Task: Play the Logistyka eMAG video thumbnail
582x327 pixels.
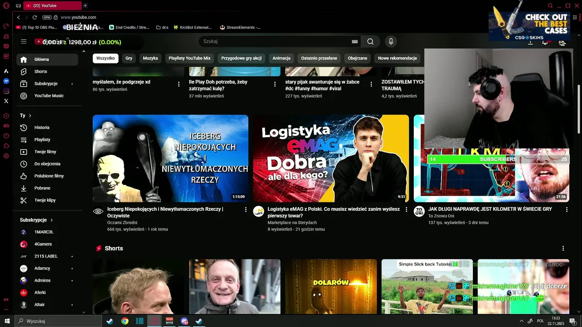Action: click(x=331, y=159)
